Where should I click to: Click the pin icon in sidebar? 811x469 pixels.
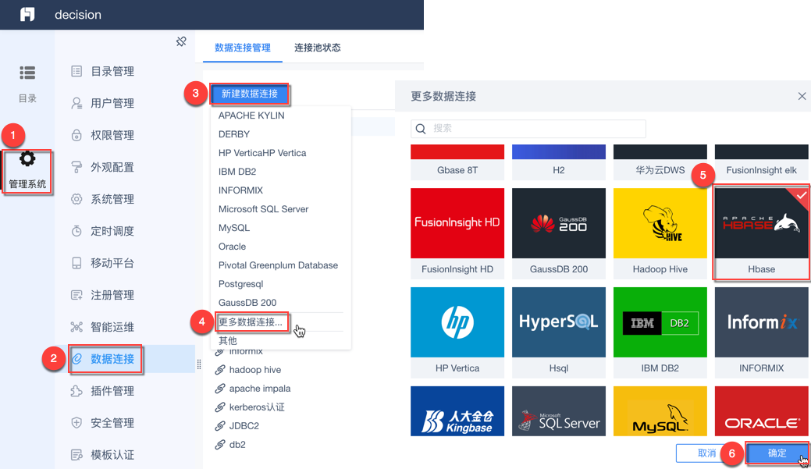181,41
